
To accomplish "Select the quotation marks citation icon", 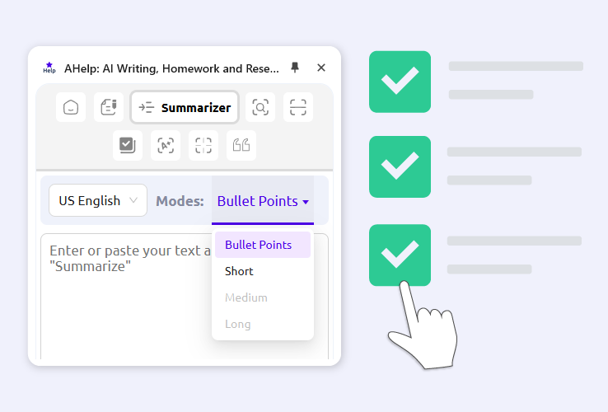I will pos(241,145).
